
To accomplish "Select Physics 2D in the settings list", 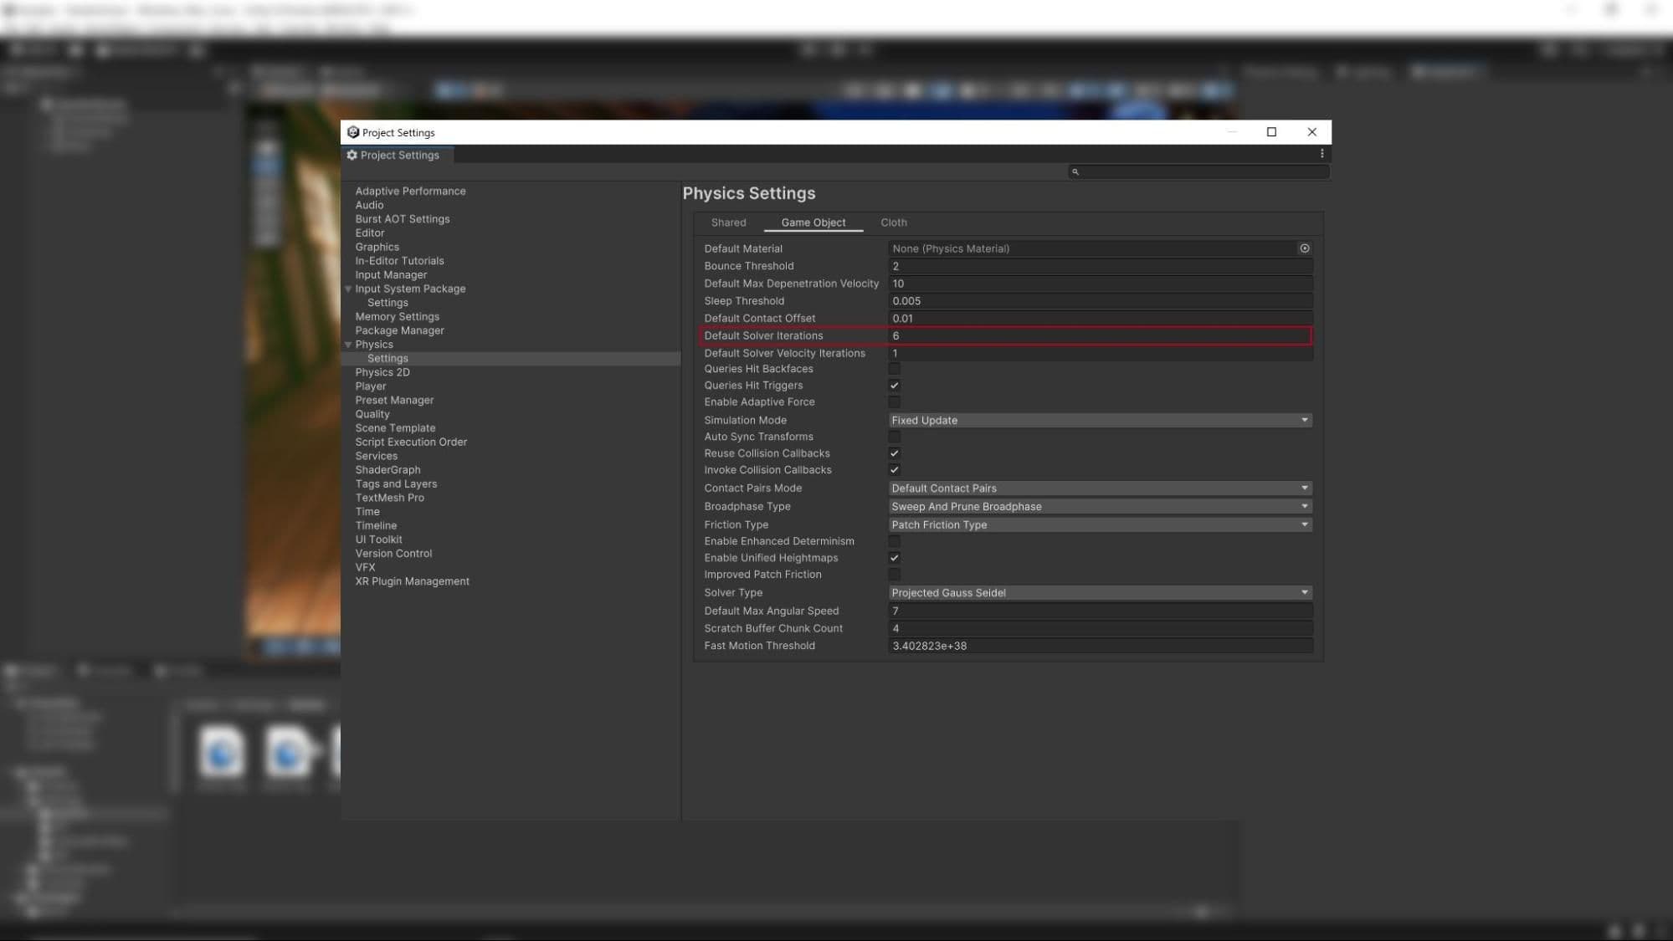I will (x=382, y=371).
